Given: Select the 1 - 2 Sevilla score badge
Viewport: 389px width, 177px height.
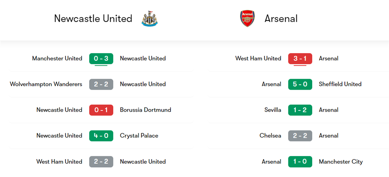Looking at the screenshot, I should (x=300, y=110).
